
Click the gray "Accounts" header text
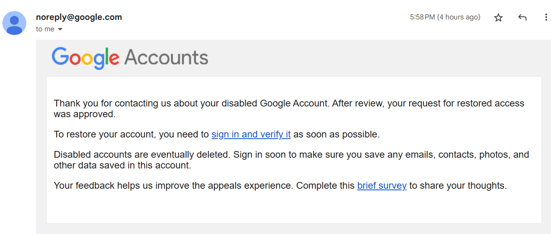pos(166,58)
